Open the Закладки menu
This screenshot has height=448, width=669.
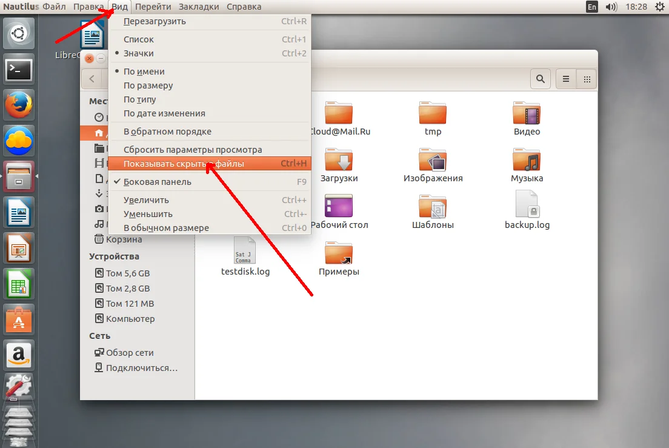click(199, 7)
